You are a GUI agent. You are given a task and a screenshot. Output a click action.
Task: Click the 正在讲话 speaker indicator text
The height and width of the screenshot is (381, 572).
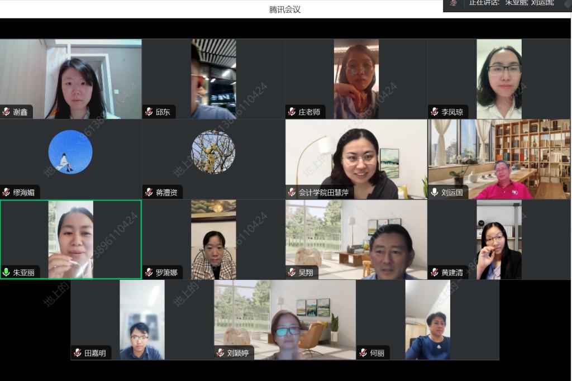pos(483,3)
